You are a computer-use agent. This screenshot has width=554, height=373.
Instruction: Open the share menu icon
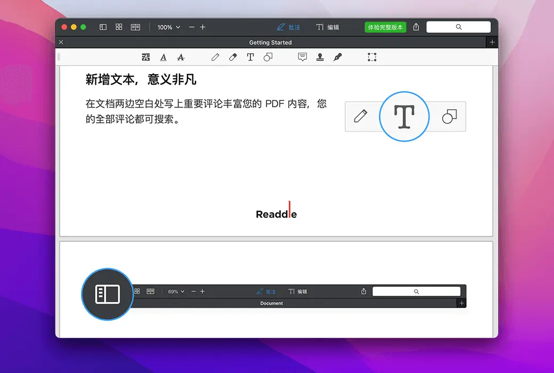click(x=416, y=27)
